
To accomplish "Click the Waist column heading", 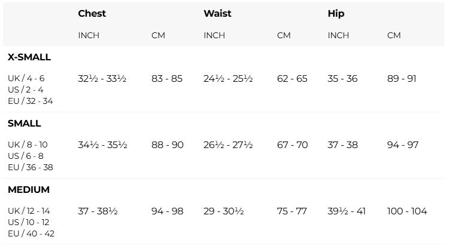I will tap(217, 13).
